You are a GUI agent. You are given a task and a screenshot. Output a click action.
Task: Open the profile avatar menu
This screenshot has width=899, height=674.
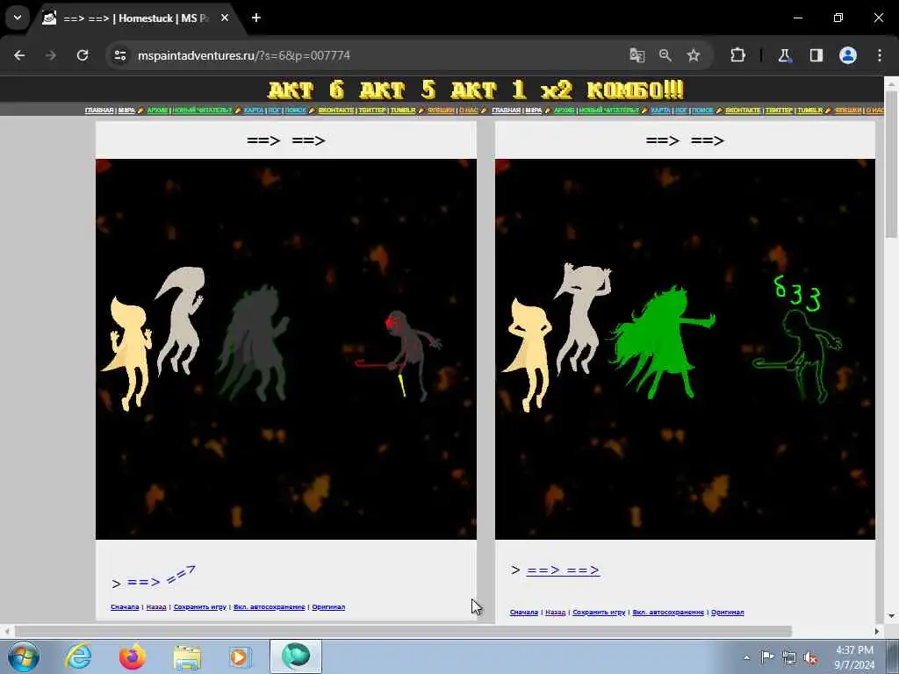pyautogui.click(x=848, y=55)
